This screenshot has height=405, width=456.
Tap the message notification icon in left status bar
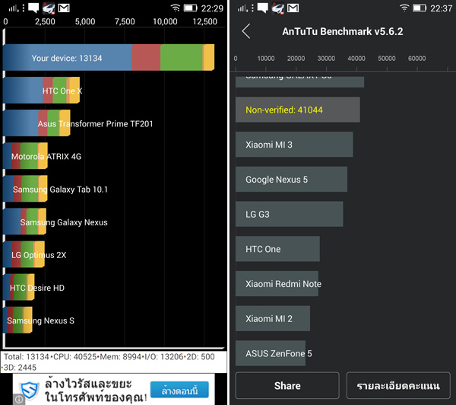click(x=33, y=8)
